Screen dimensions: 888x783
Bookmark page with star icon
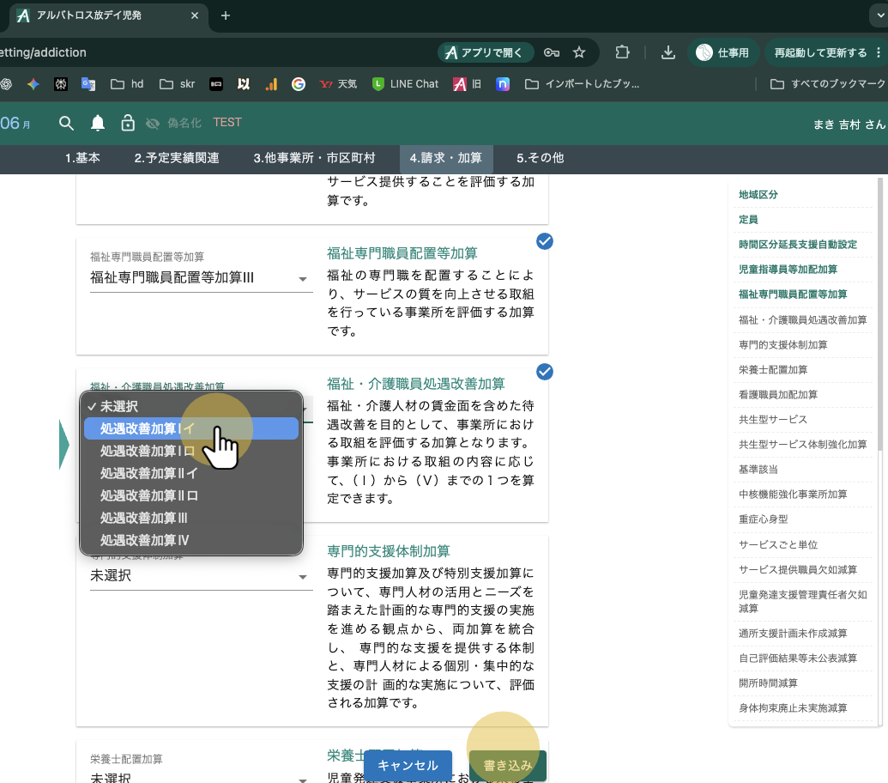pos(579,52)
